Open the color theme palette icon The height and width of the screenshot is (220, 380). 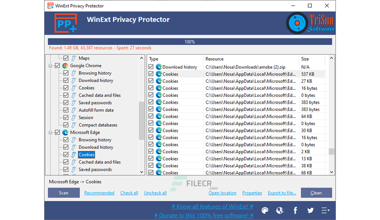(x=265, y=210)
